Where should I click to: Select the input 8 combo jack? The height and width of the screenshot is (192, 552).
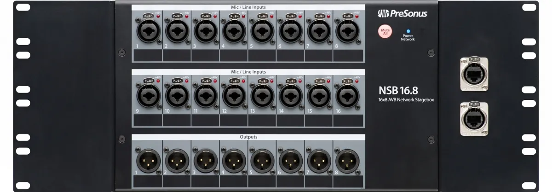(347, 33)
